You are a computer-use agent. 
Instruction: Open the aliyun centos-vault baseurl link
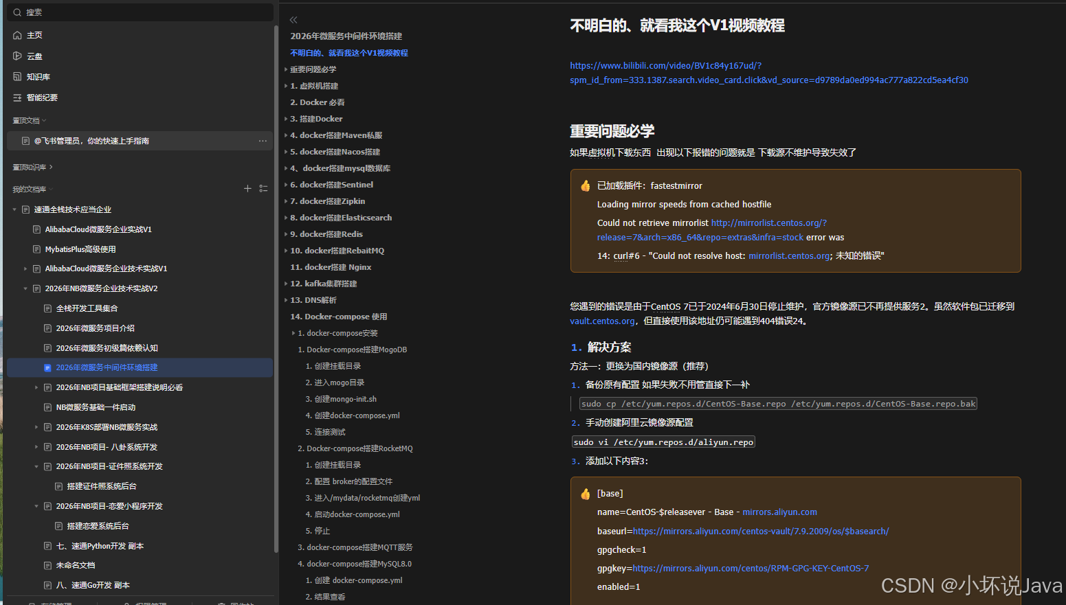pos(761,532)
